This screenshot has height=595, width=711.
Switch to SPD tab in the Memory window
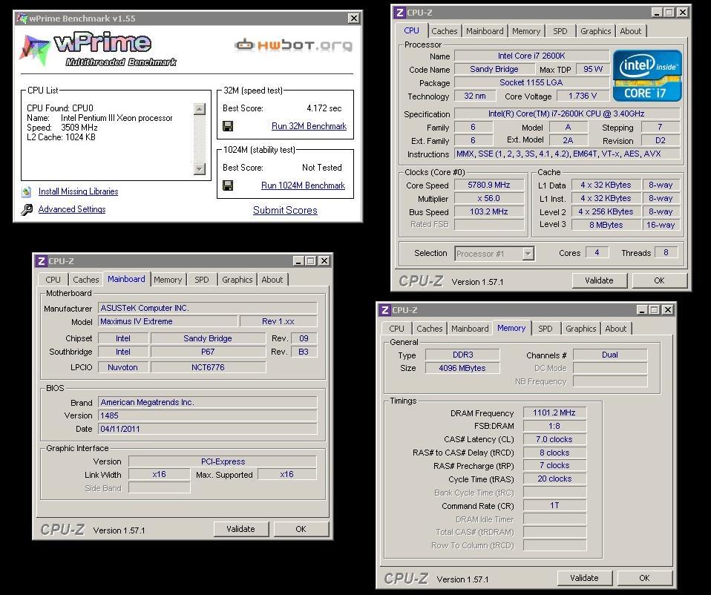coord(545,329)
